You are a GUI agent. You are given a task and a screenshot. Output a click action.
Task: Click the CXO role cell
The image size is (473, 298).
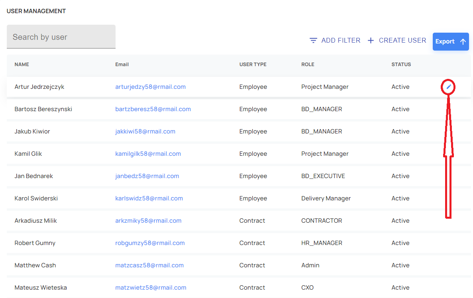coord(307,288)
